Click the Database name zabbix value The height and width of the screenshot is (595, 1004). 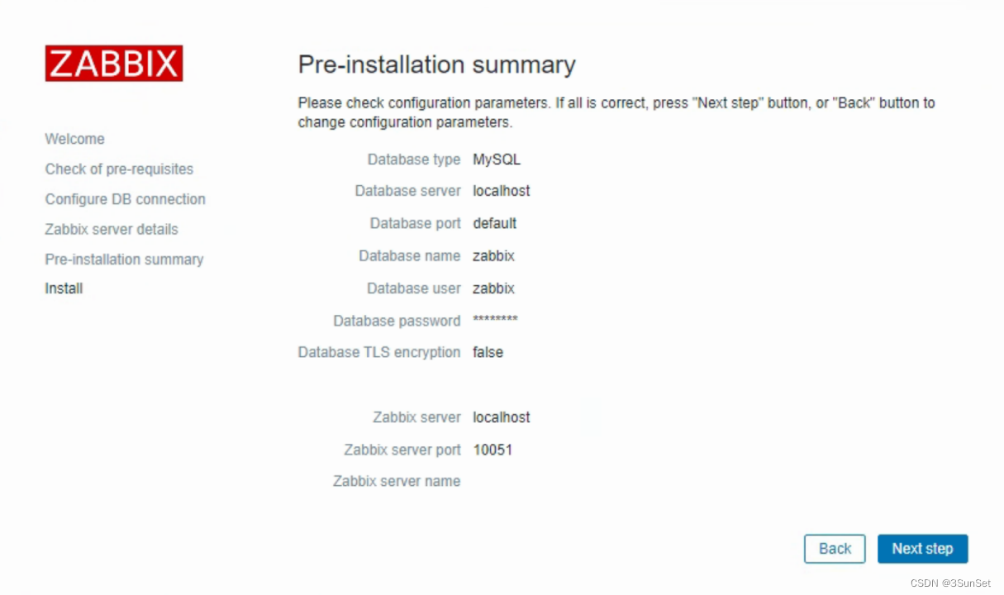click(x=492, y=255)
